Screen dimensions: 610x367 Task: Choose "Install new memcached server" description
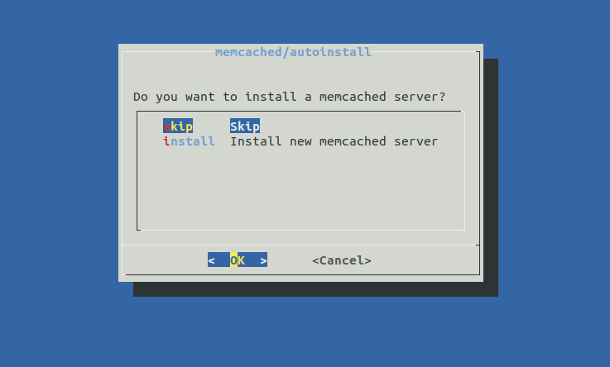pos(334,141)
